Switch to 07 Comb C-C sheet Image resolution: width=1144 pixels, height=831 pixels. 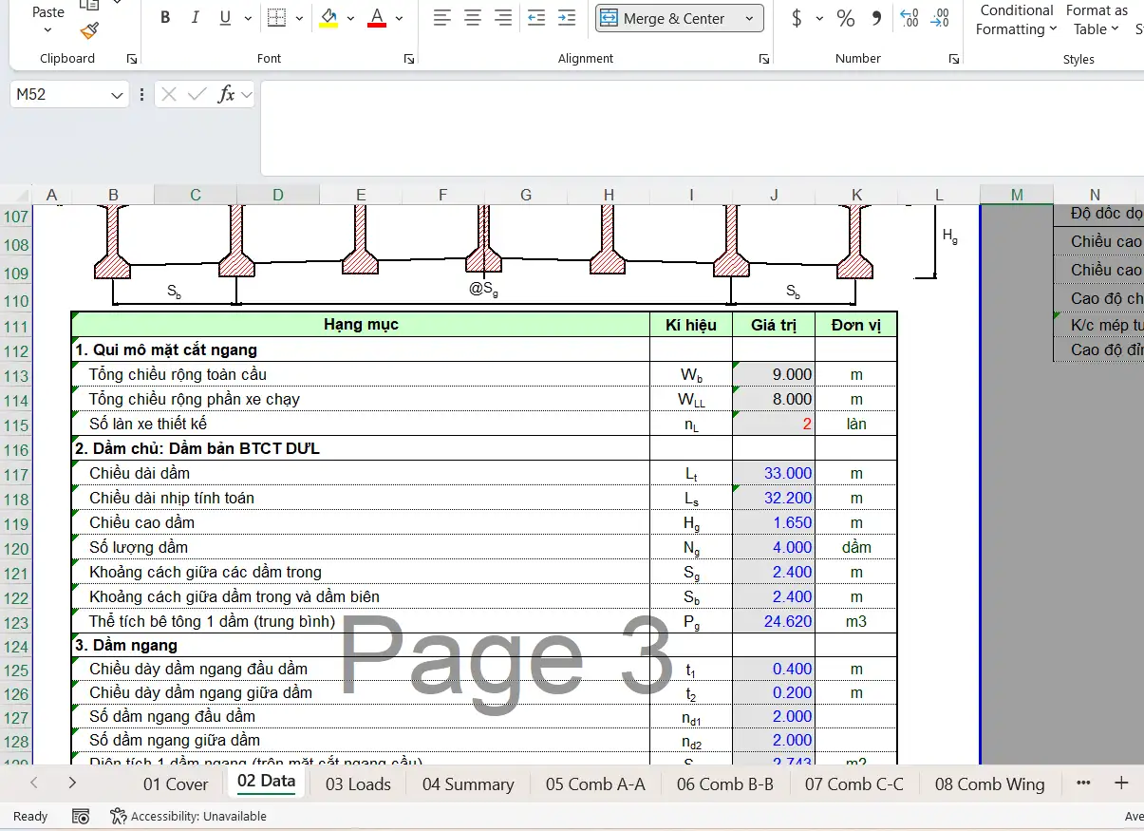point(854,784)
